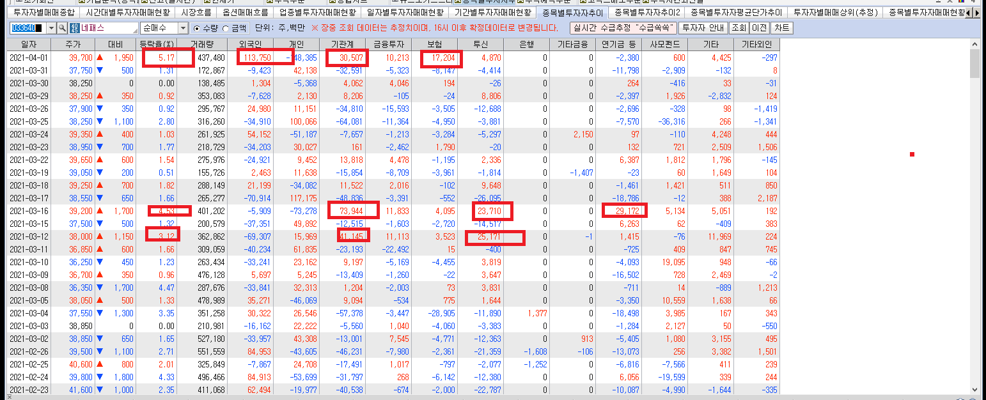
Task: Open the 기간별투자자매매현황 tab
Action: click(492, 12)
